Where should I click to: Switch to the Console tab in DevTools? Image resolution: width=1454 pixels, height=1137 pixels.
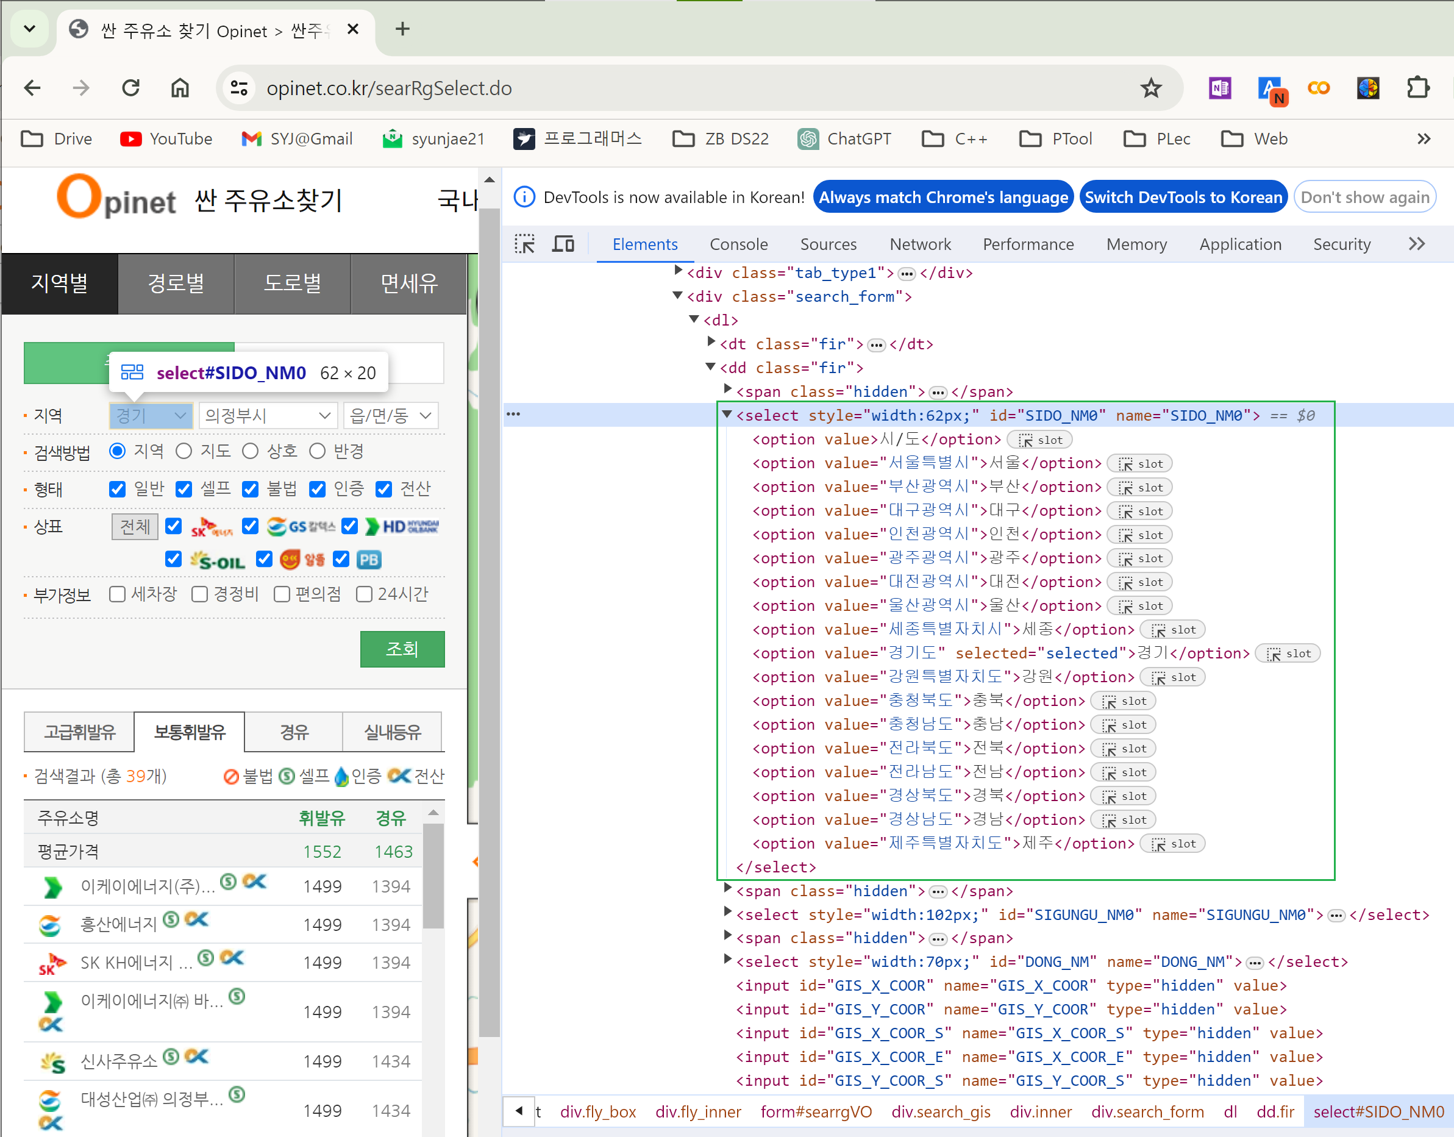click(738, 244)
